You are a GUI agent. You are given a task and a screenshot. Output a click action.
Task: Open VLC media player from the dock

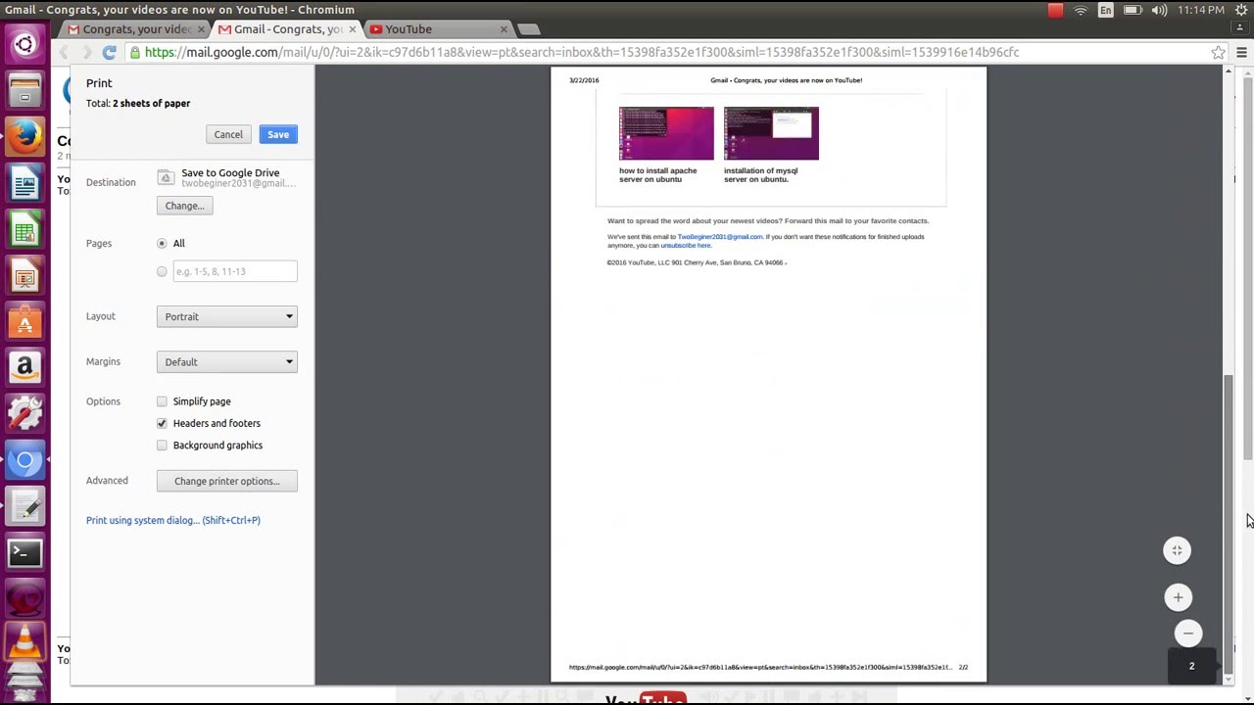pyautogui.click(x=24, y=641)
